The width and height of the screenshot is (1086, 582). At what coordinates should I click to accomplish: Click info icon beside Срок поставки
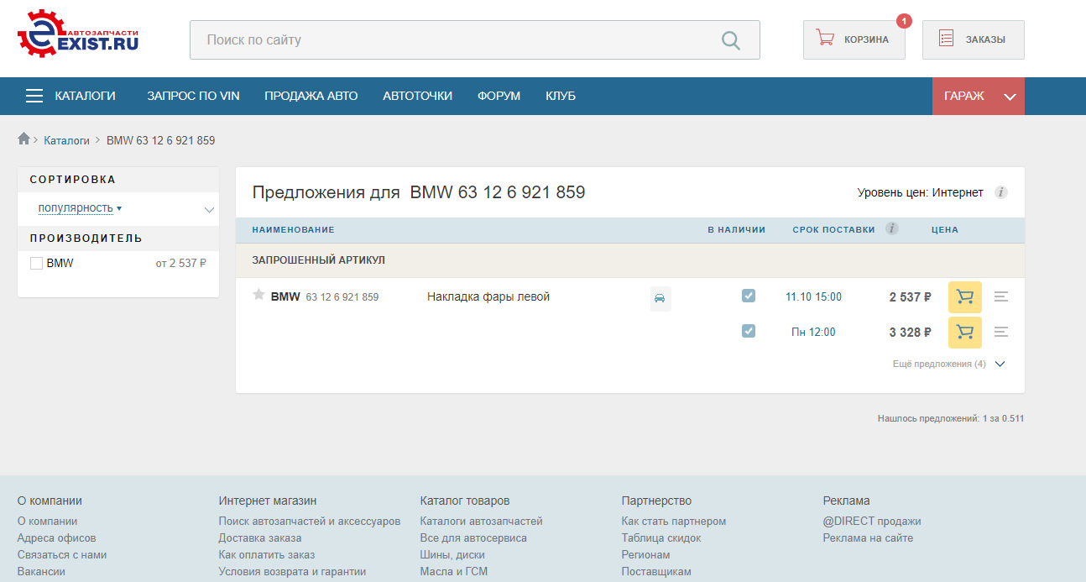point(891,228)
